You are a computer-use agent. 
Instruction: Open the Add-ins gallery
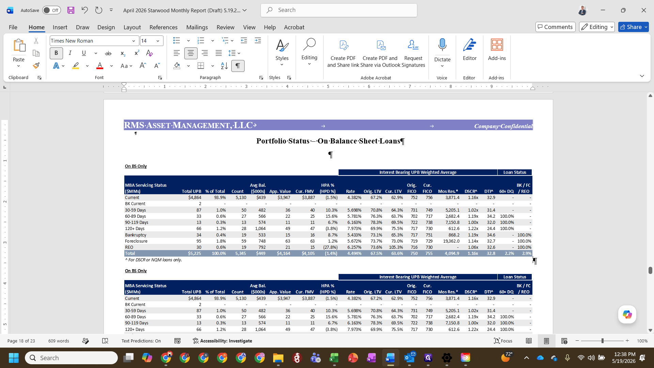click(x=497, y=50)
